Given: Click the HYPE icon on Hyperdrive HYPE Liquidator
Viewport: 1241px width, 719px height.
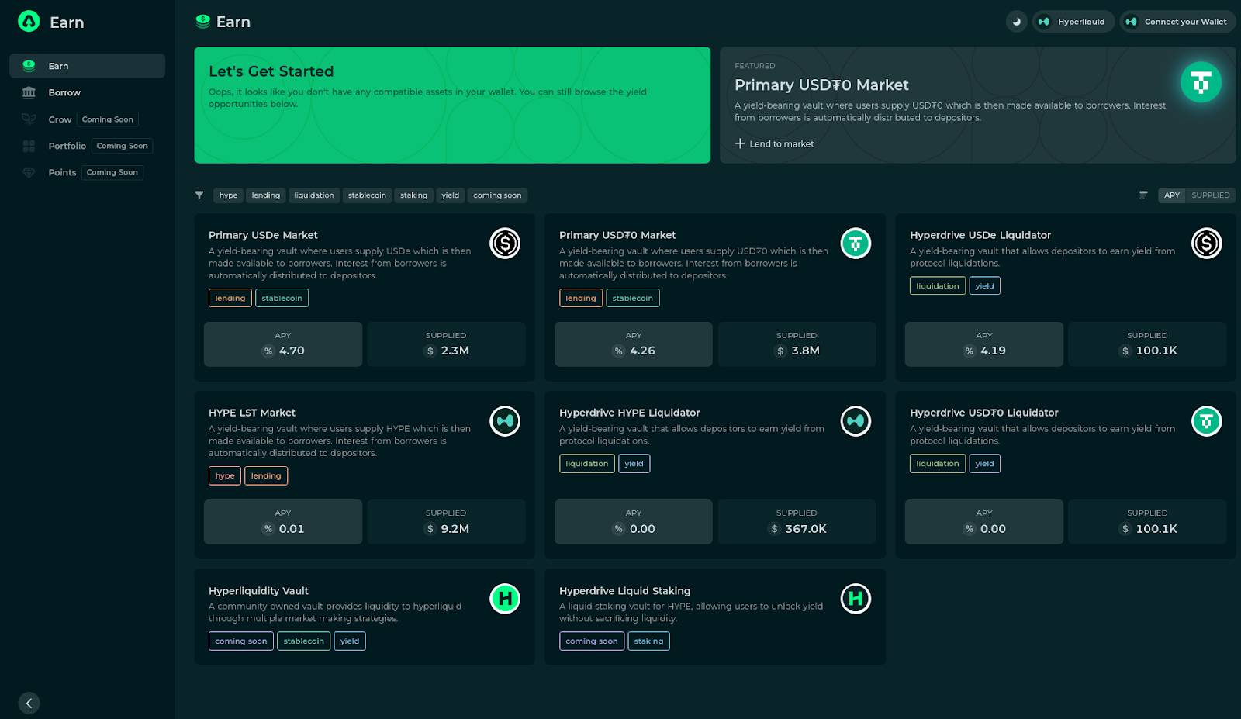Looking at the screenshot, I should point(856,421).
